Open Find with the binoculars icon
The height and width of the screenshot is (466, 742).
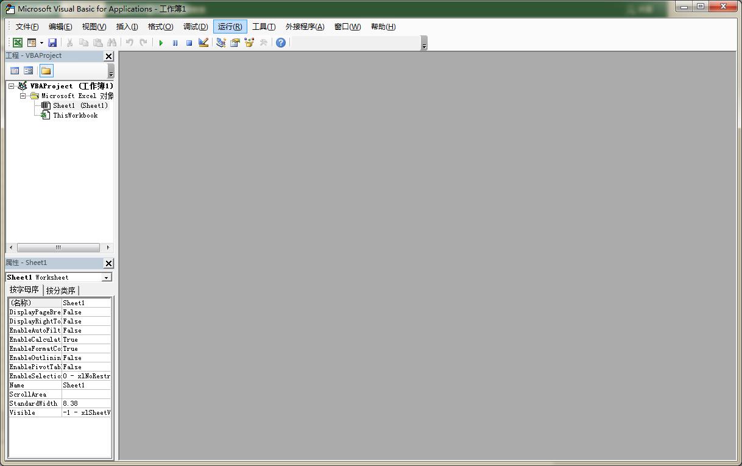click(x=111, y=43)
